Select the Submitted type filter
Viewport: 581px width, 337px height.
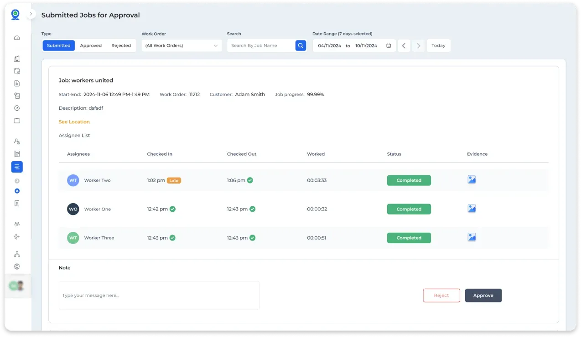[58, 46]
